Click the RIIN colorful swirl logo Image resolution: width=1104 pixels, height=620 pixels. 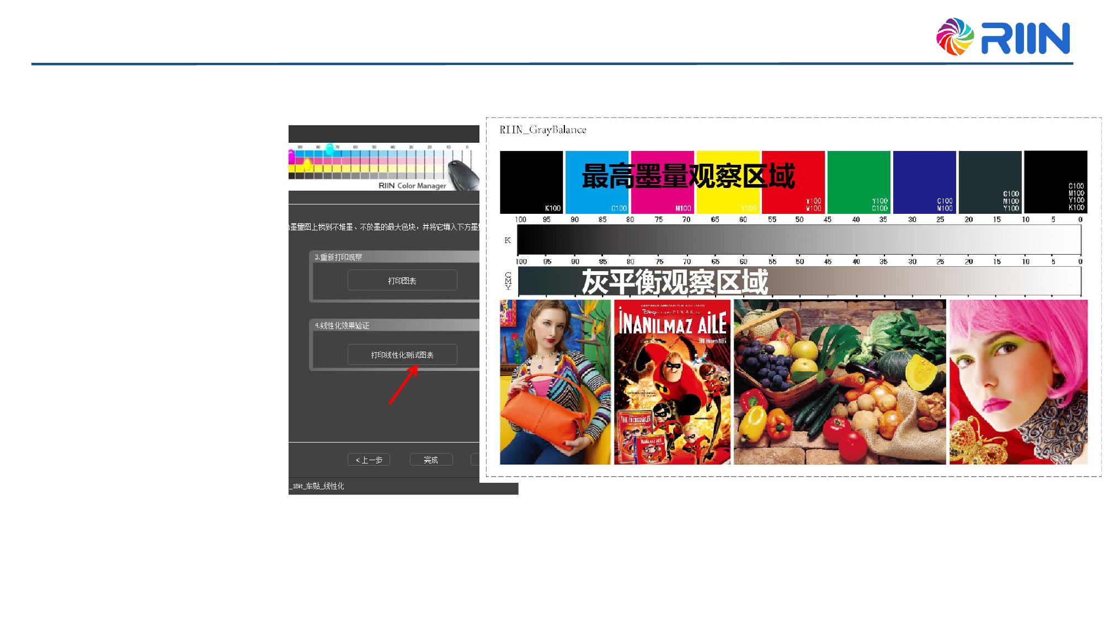pos(954,37)
